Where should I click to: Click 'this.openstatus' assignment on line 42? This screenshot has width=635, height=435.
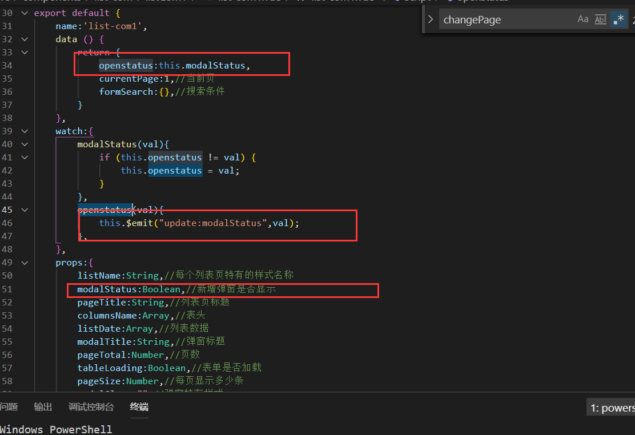161,171
